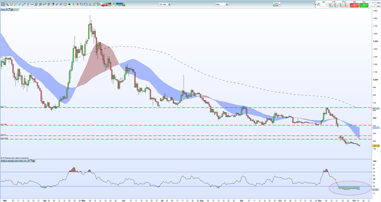Click the red Sell button
This screenshot has width=381, height=202.
[x=354, y=5]
